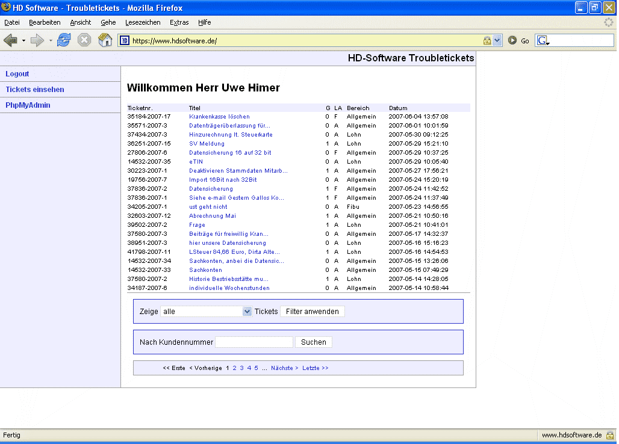
Task: Open ticket 'Datenträgerüberlassung für...'
Action: tap(230, 126)
